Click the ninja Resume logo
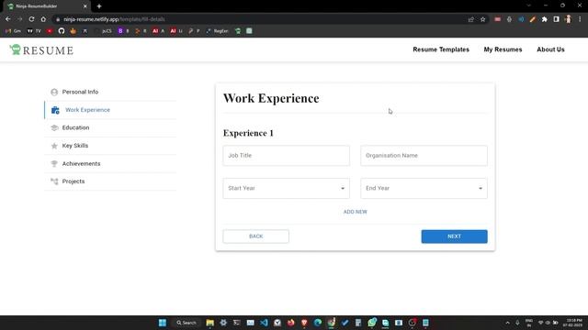 [x=41, y=49]
